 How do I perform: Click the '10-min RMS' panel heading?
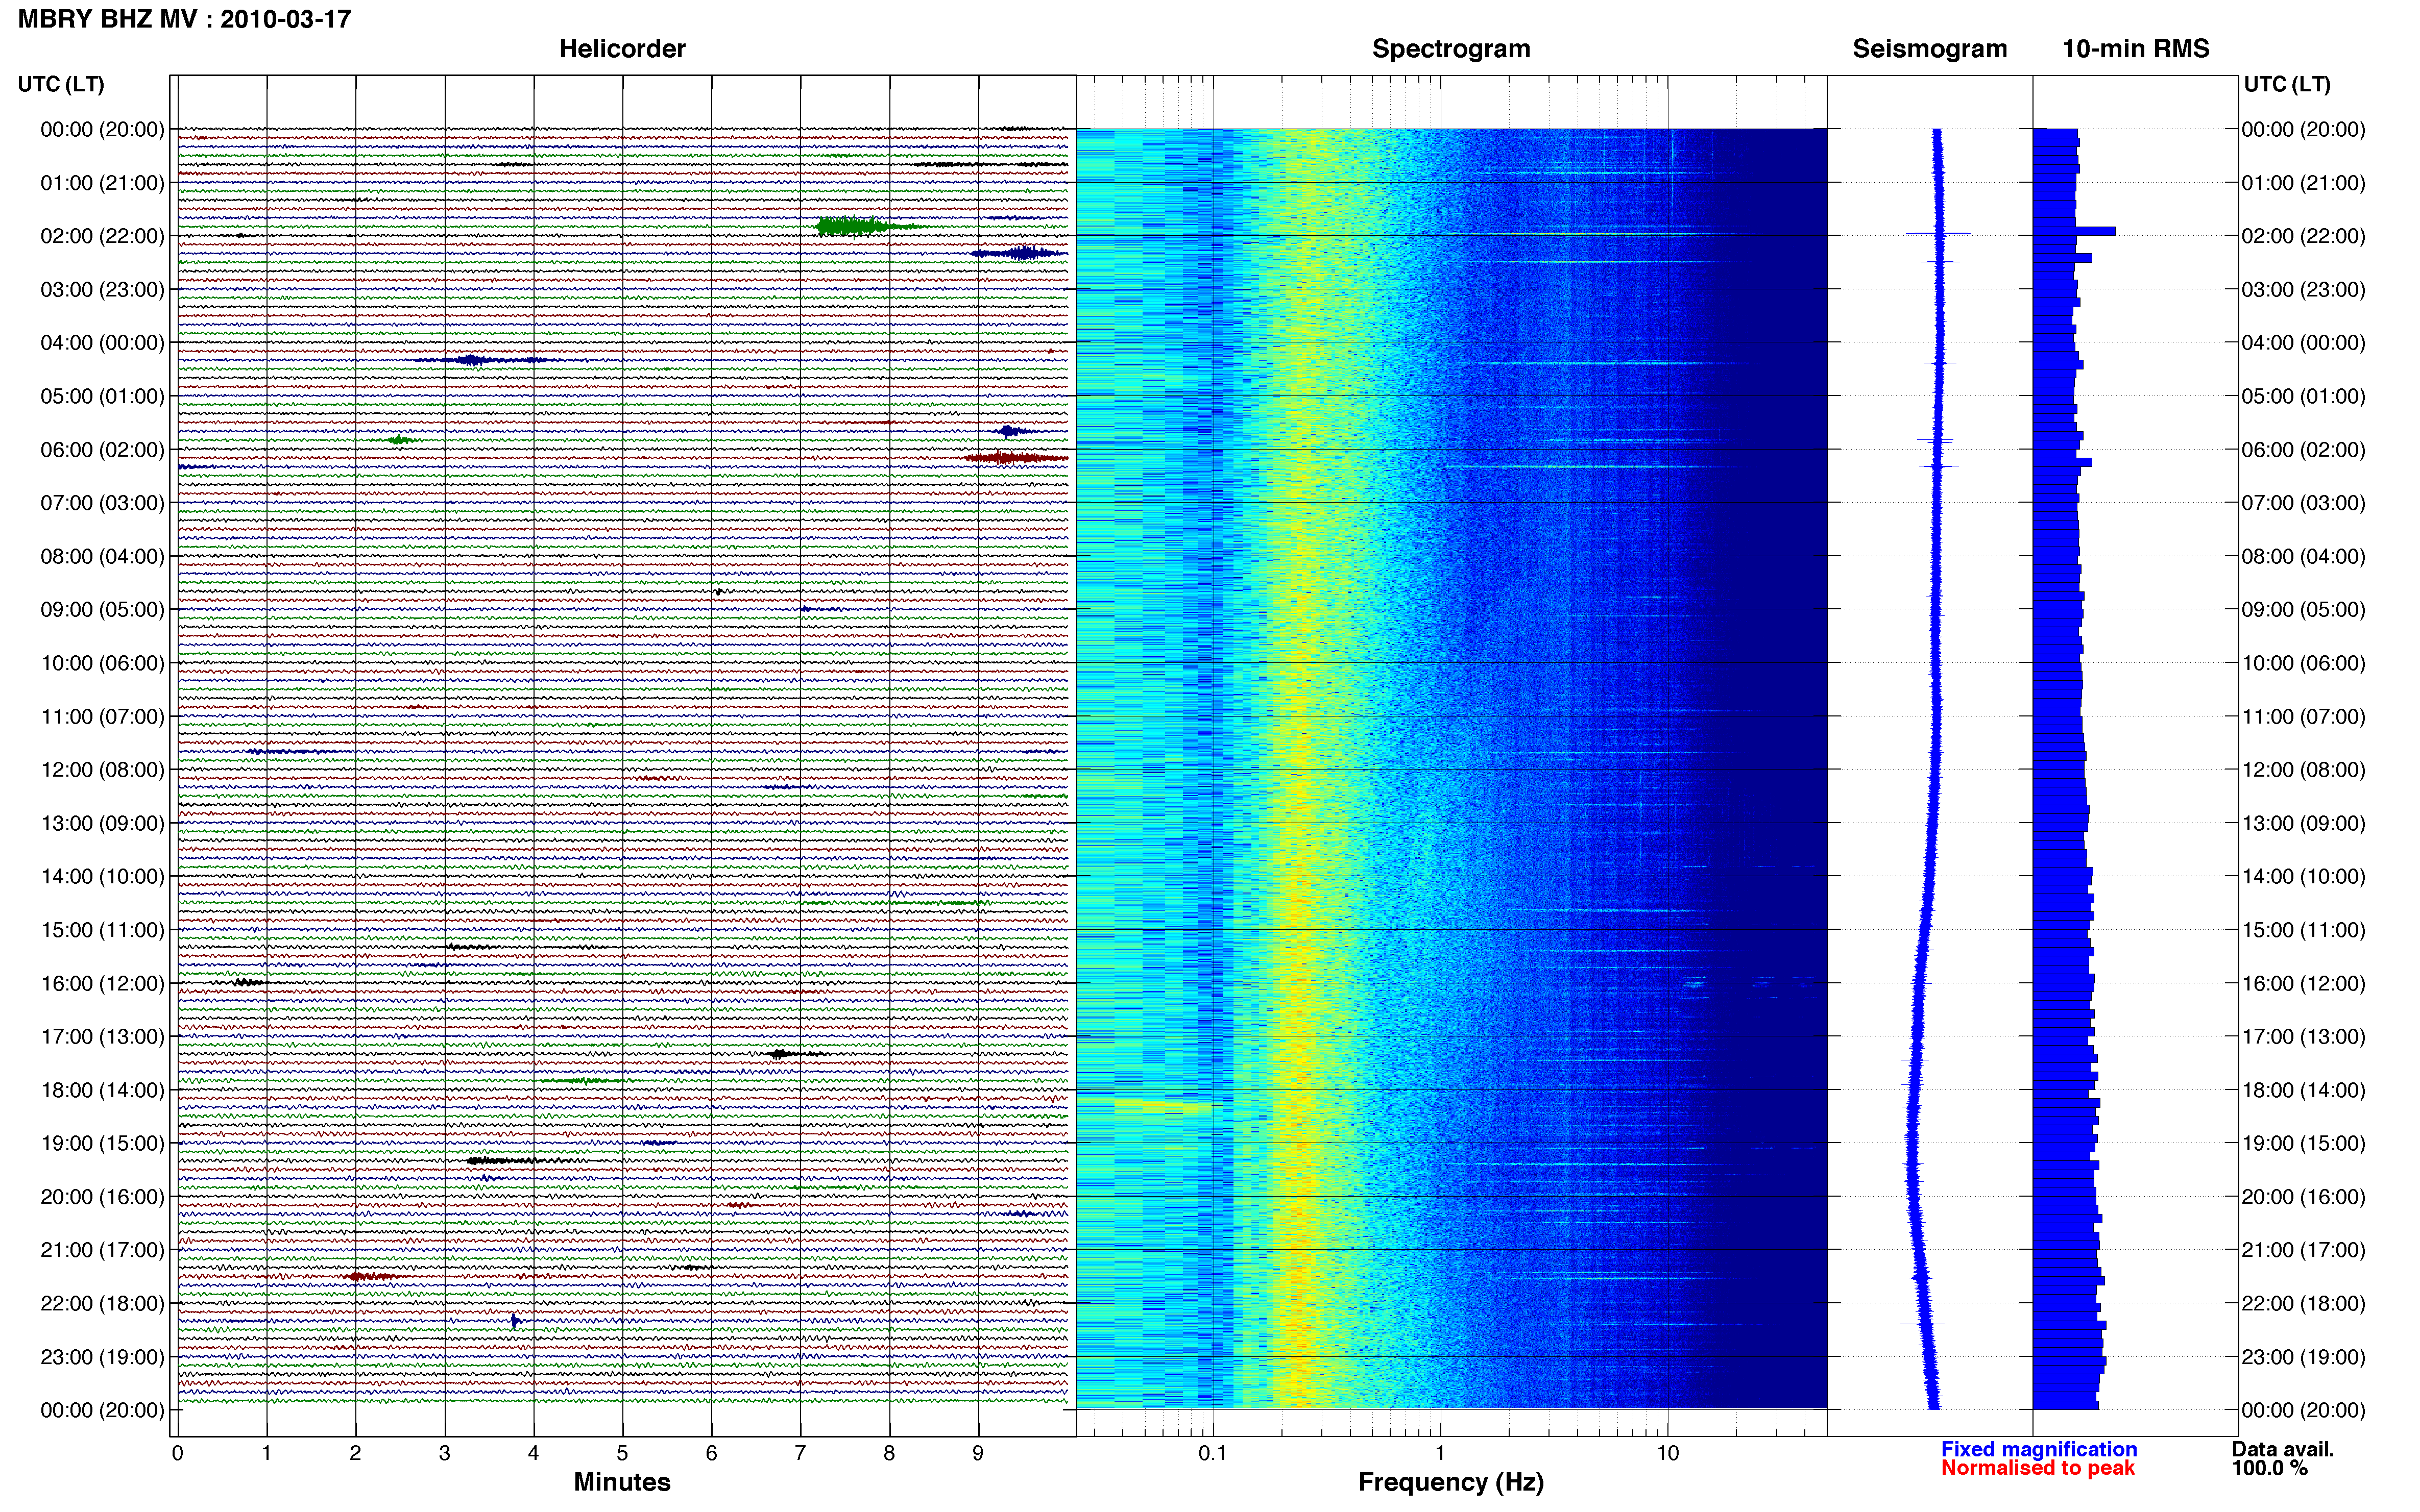pos(2136,49)
